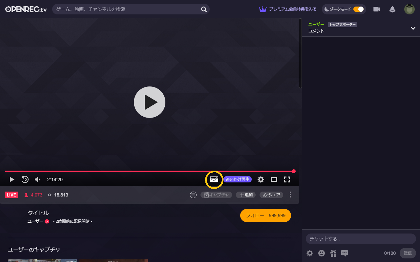This screenshot has height=262, width=420.
Task: Send the chat message with 送信
Action: coord(408,253)
